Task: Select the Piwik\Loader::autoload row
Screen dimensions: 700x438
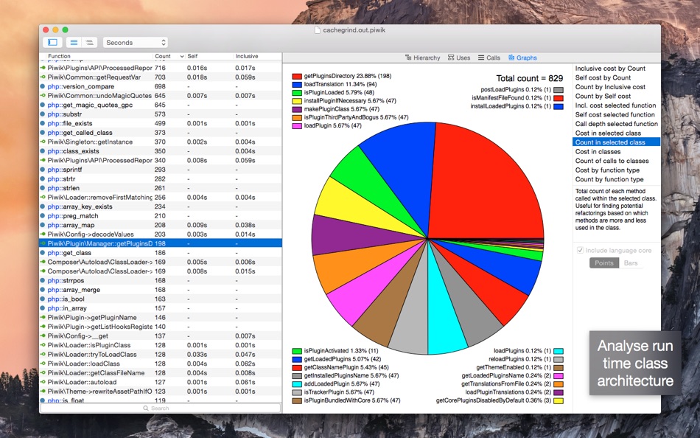Action: [x=161, y=382]
